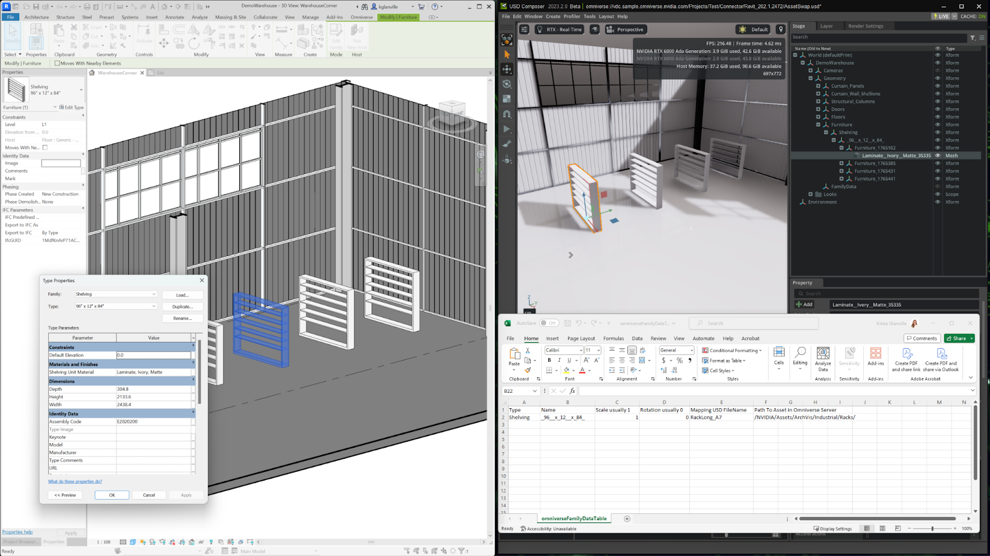Toggle visibility of Laminate__Ivory__Matte_35335 mesh
The width and height of the screenshot is (990, 556).
pos(937,156)
